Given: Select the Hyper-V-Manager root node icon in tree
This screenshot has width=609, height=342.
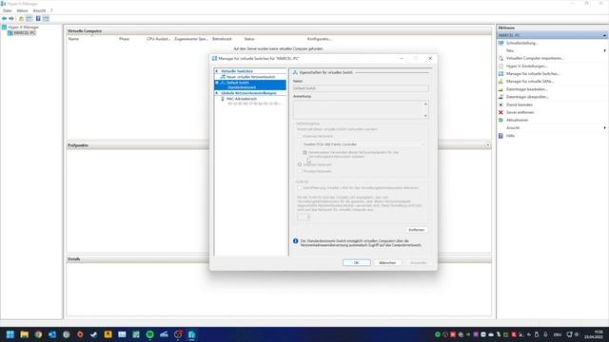Looking at the screenshot, I should (4, 28).
